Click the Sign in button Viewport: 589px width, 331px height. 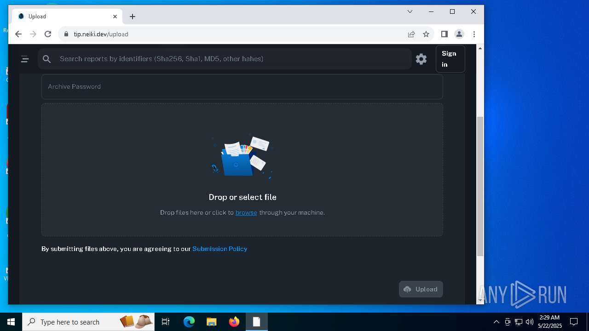click(x=450, y=59)
